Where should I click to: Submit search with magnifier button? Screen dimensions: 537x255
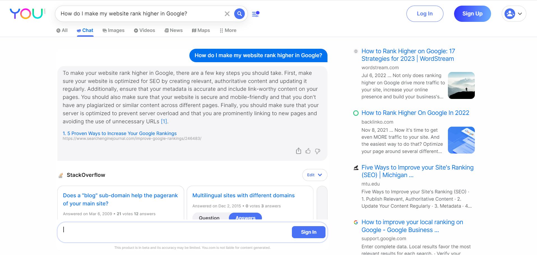pyautogui.click(x=240, y=14)
